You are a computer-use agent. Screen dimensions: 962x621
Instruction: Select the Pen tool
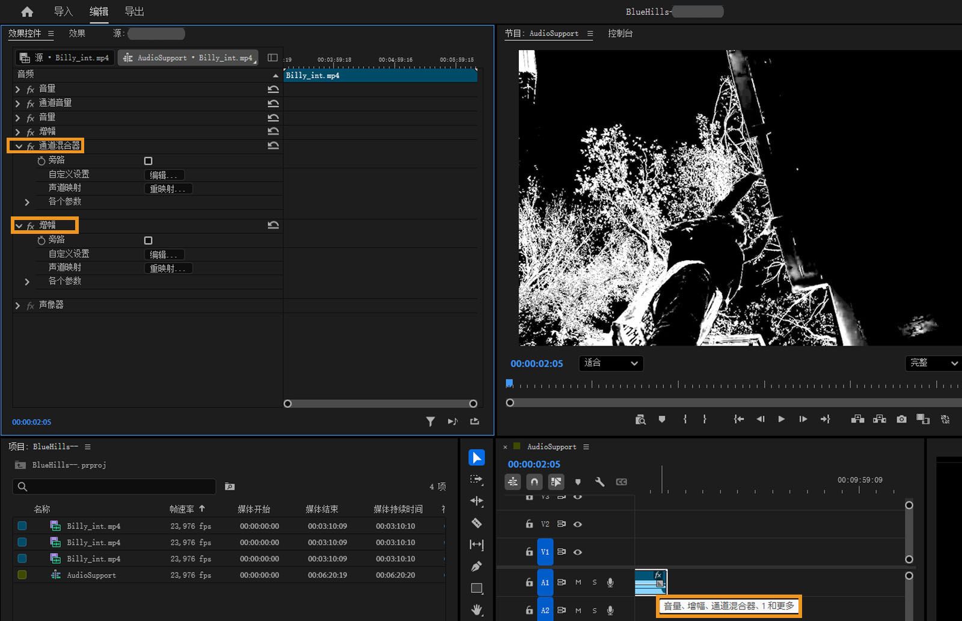[x=476, y=566]
